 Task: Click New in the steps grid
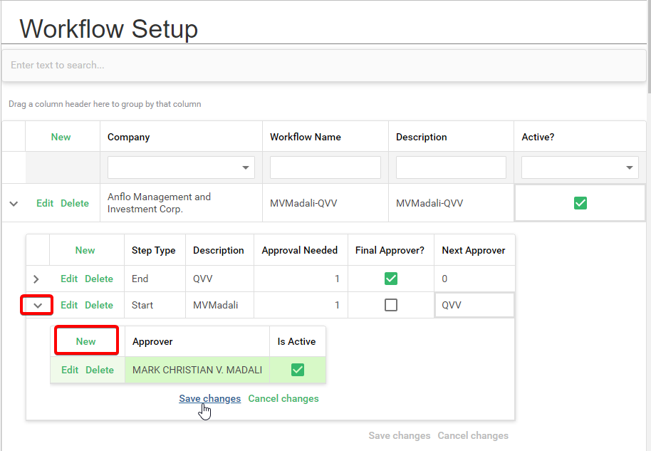[85, 250]
